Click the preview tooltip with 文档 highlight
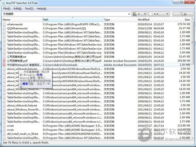Screen dimensions: 196x147 [35, 79]
